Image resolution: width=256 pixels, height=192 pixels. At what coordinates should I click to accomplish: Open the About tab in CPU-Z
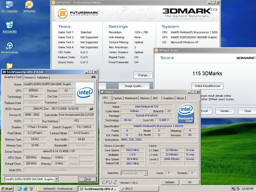click(x=180, y=98)
